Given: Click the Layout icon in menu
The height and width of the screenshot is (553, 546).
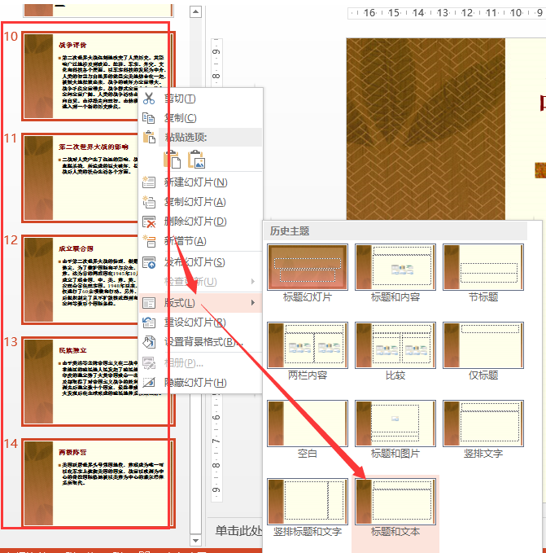Looking at the screenshot, I should coord(149,303).
